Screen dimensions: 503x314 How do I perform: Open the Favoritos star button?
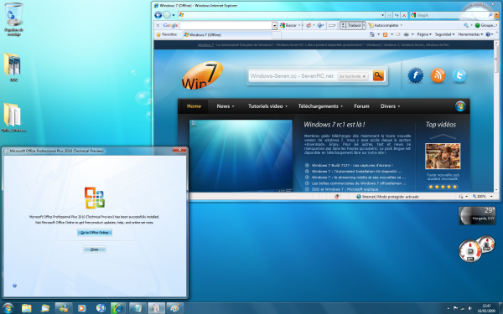tap(166, 34)
